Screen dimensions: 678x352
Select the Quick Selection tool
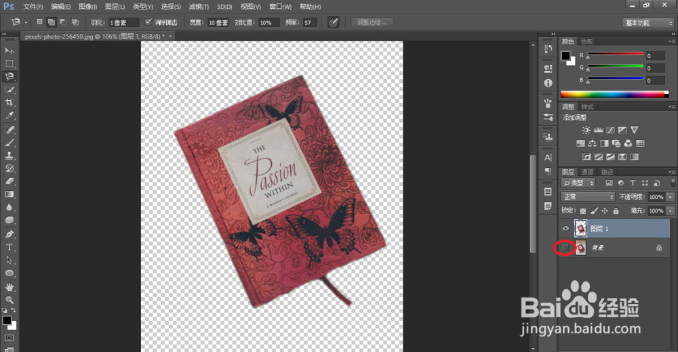click(9, 89)
